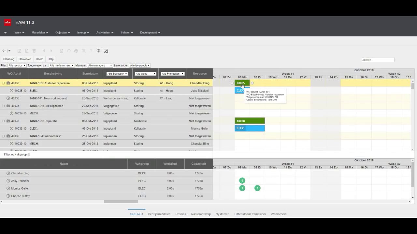Image resolution: width=417 pixels, height=234 pixels.
Task: Open the Activiteiten menu
Action: tap(105, 32)
